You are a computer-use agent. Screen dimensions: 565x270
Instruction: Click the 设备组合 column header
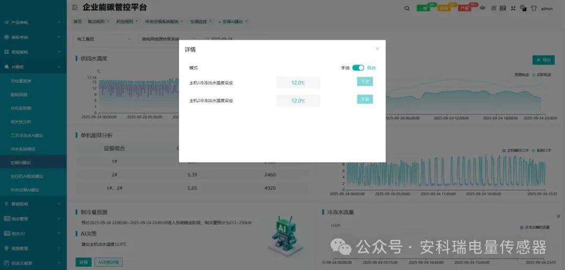point(114,148)
